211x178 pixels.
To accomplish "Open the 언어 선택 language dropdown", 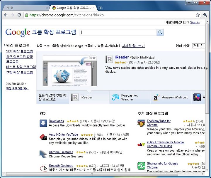I will coord(199,46).
